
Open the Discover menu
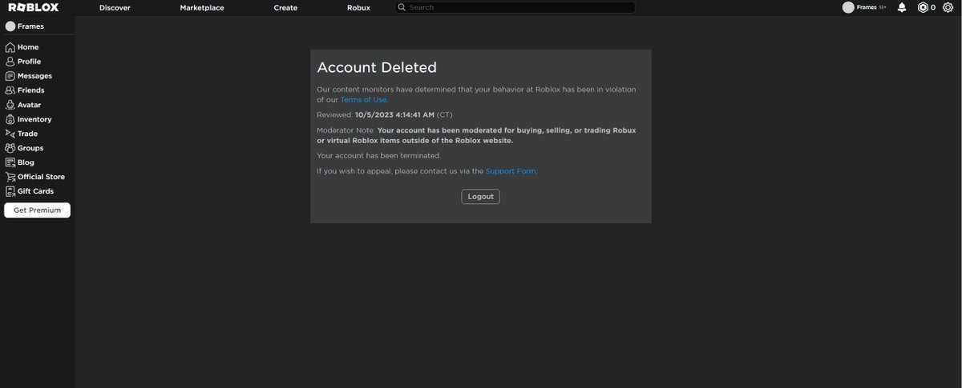coord(115,7)
